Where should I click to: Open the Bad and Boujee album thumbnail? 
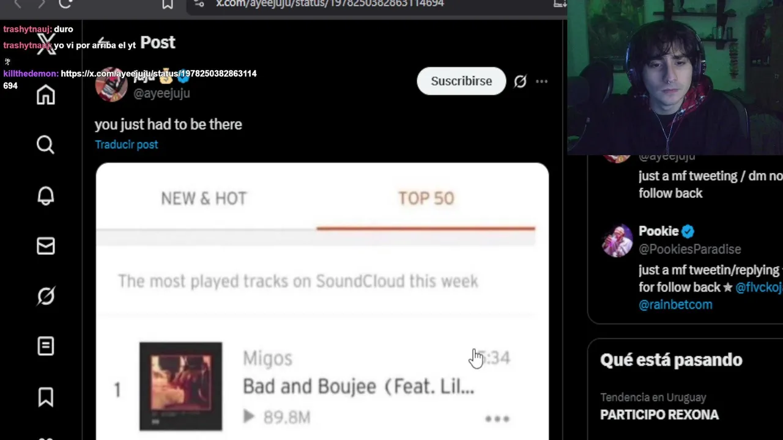click(180, 386)
